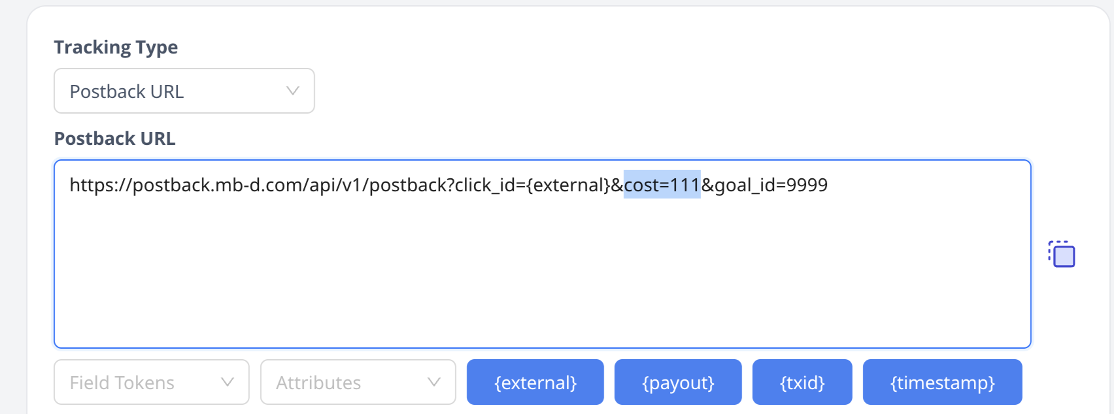
Task: Click the Attributes chevron arrow
Action: tap(433, 382)
